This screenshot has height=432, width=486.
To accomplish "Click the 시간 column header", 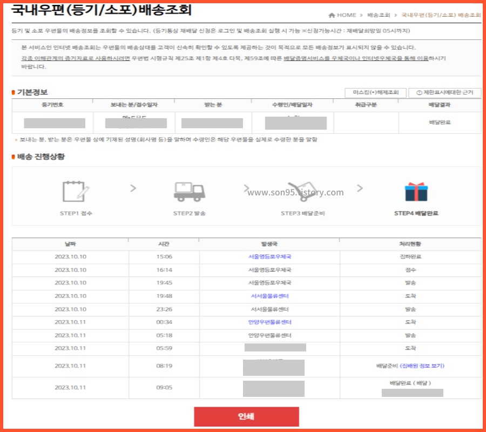I will coord(164,244).
